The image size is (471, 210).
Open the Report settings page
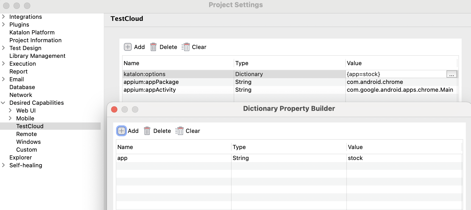pyautogui.click(x=19, y=71)
